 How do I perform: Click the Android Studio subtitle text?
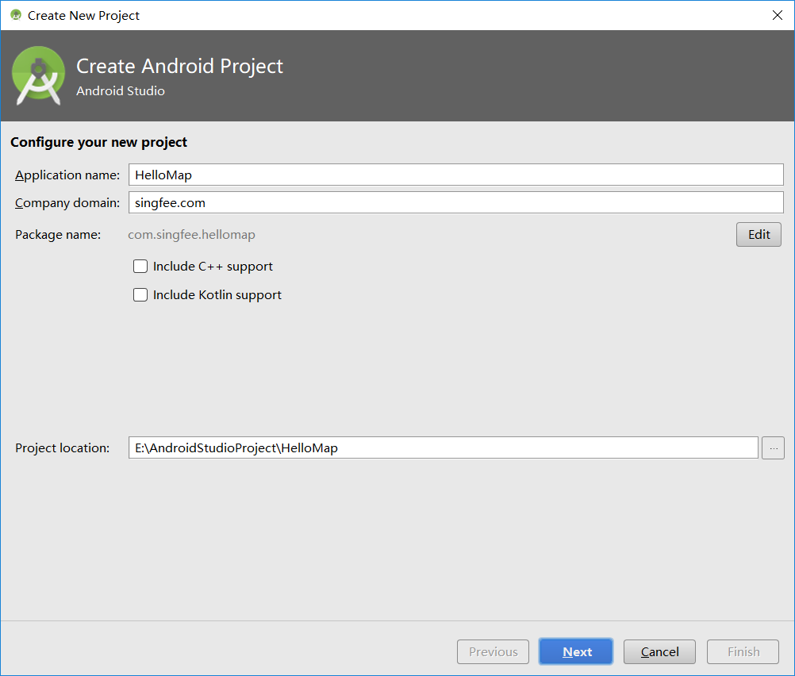click(x=121, y=90)
